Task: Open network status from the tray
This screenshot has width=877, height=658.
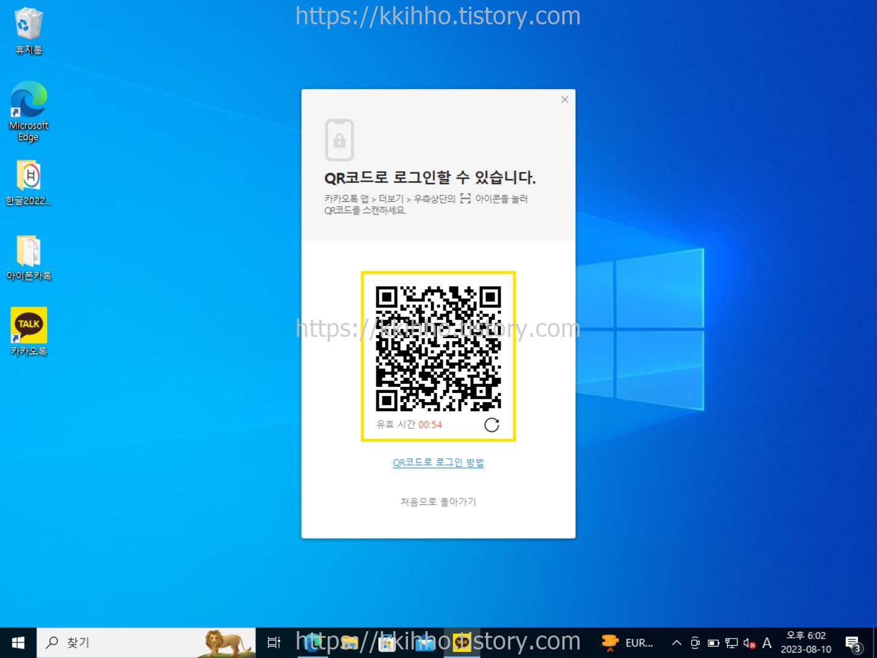Action: [731, 643]
